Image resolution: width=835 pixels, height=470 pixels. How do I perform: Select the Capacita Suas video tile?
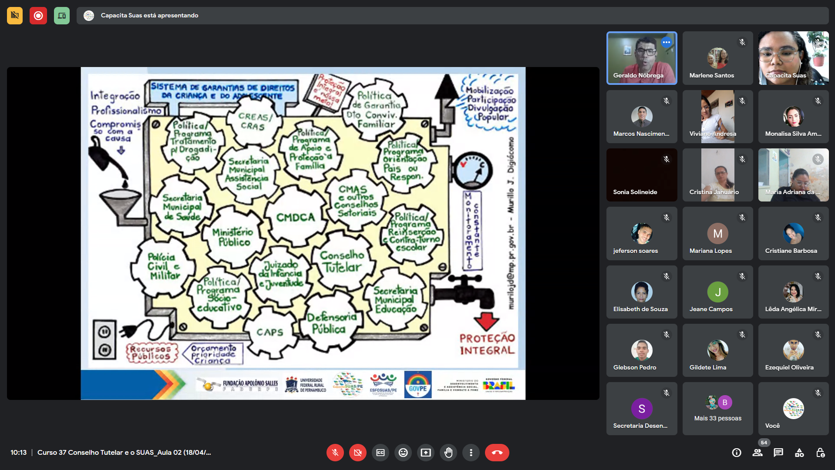click(793, 58)
